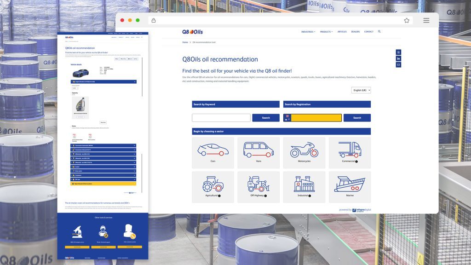Image resolution: width=471 pixels, height=265 pixels.
Task: Collapse the Engine section in the left page
Action: (x=103, y=82)
